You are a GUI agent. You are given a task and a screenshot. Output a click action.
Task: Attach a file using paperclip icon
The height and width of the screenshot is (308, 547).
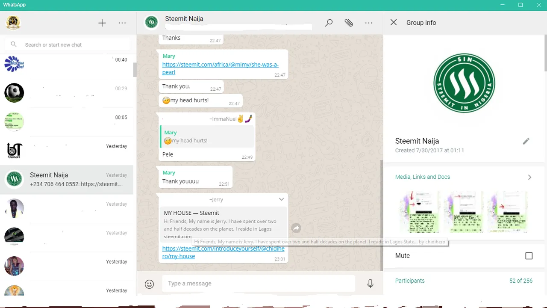[x=349, y=23]
